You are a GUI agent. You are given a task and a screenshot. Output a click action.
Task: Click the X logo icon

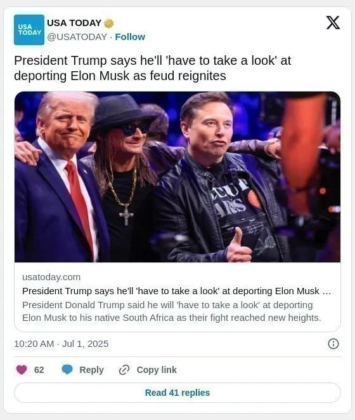click(x=333, y=22)
